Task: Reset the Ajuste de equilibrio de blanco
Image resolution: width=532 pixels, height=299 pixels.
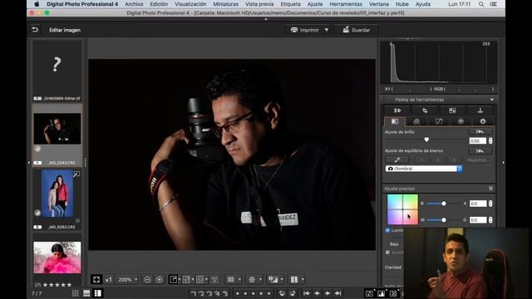Action: click(x=480, y=150)
